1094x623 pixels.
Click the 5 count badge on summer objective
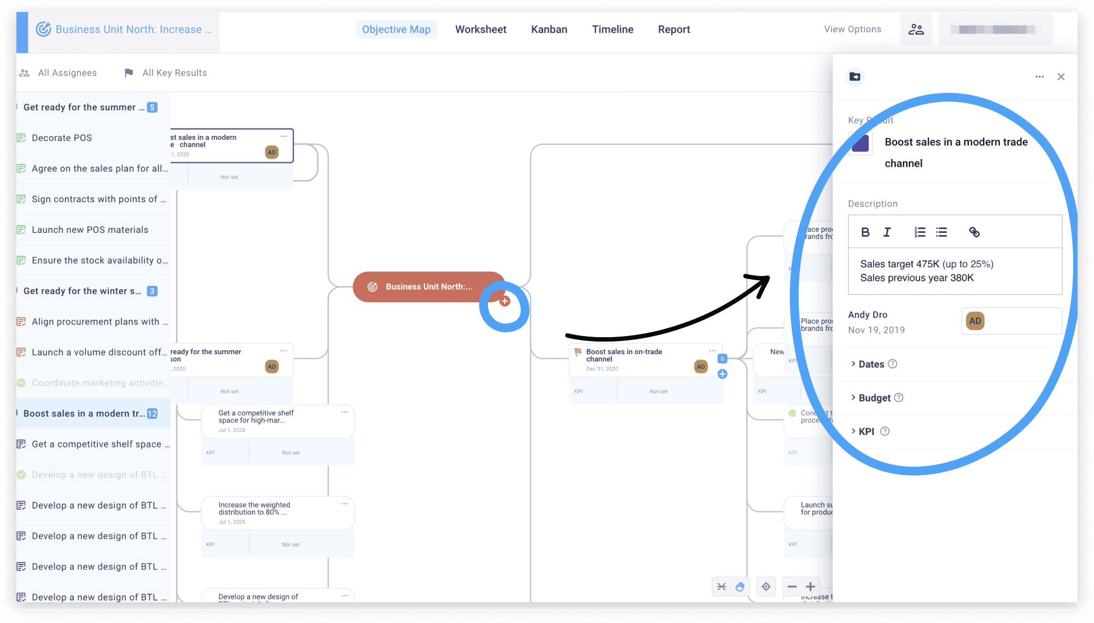pos(153,108)
